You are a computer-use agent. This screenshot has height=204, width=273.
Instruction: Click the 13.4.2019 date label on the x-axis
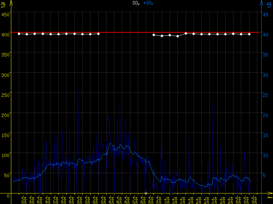24,199
